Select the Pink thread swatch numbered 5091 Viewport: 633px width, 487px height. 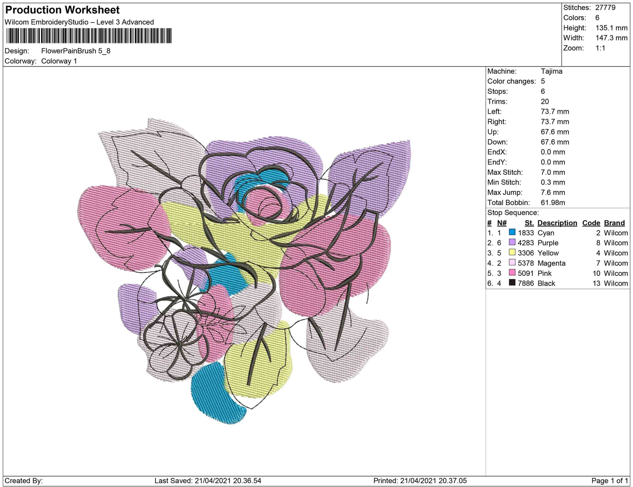[512, 273]
